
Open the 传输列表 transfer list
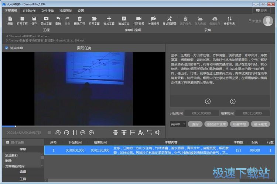[x=229, y=20]
